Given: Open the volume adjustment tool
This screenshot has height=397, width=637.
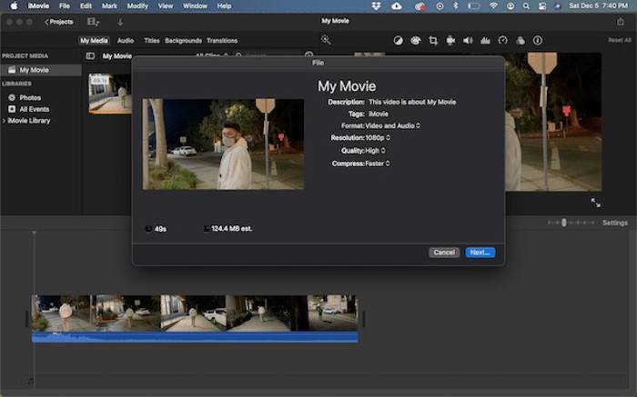Looking at the screenshot, I should pos(468,41).
